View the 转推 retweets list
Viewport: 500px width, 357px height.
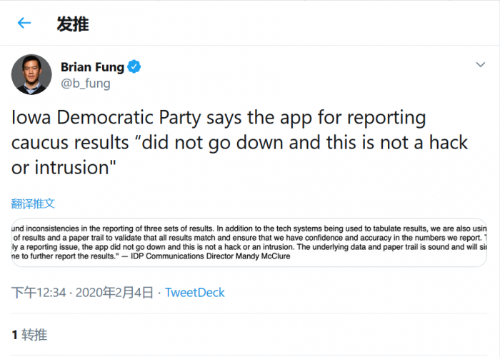tap(34, 334)
